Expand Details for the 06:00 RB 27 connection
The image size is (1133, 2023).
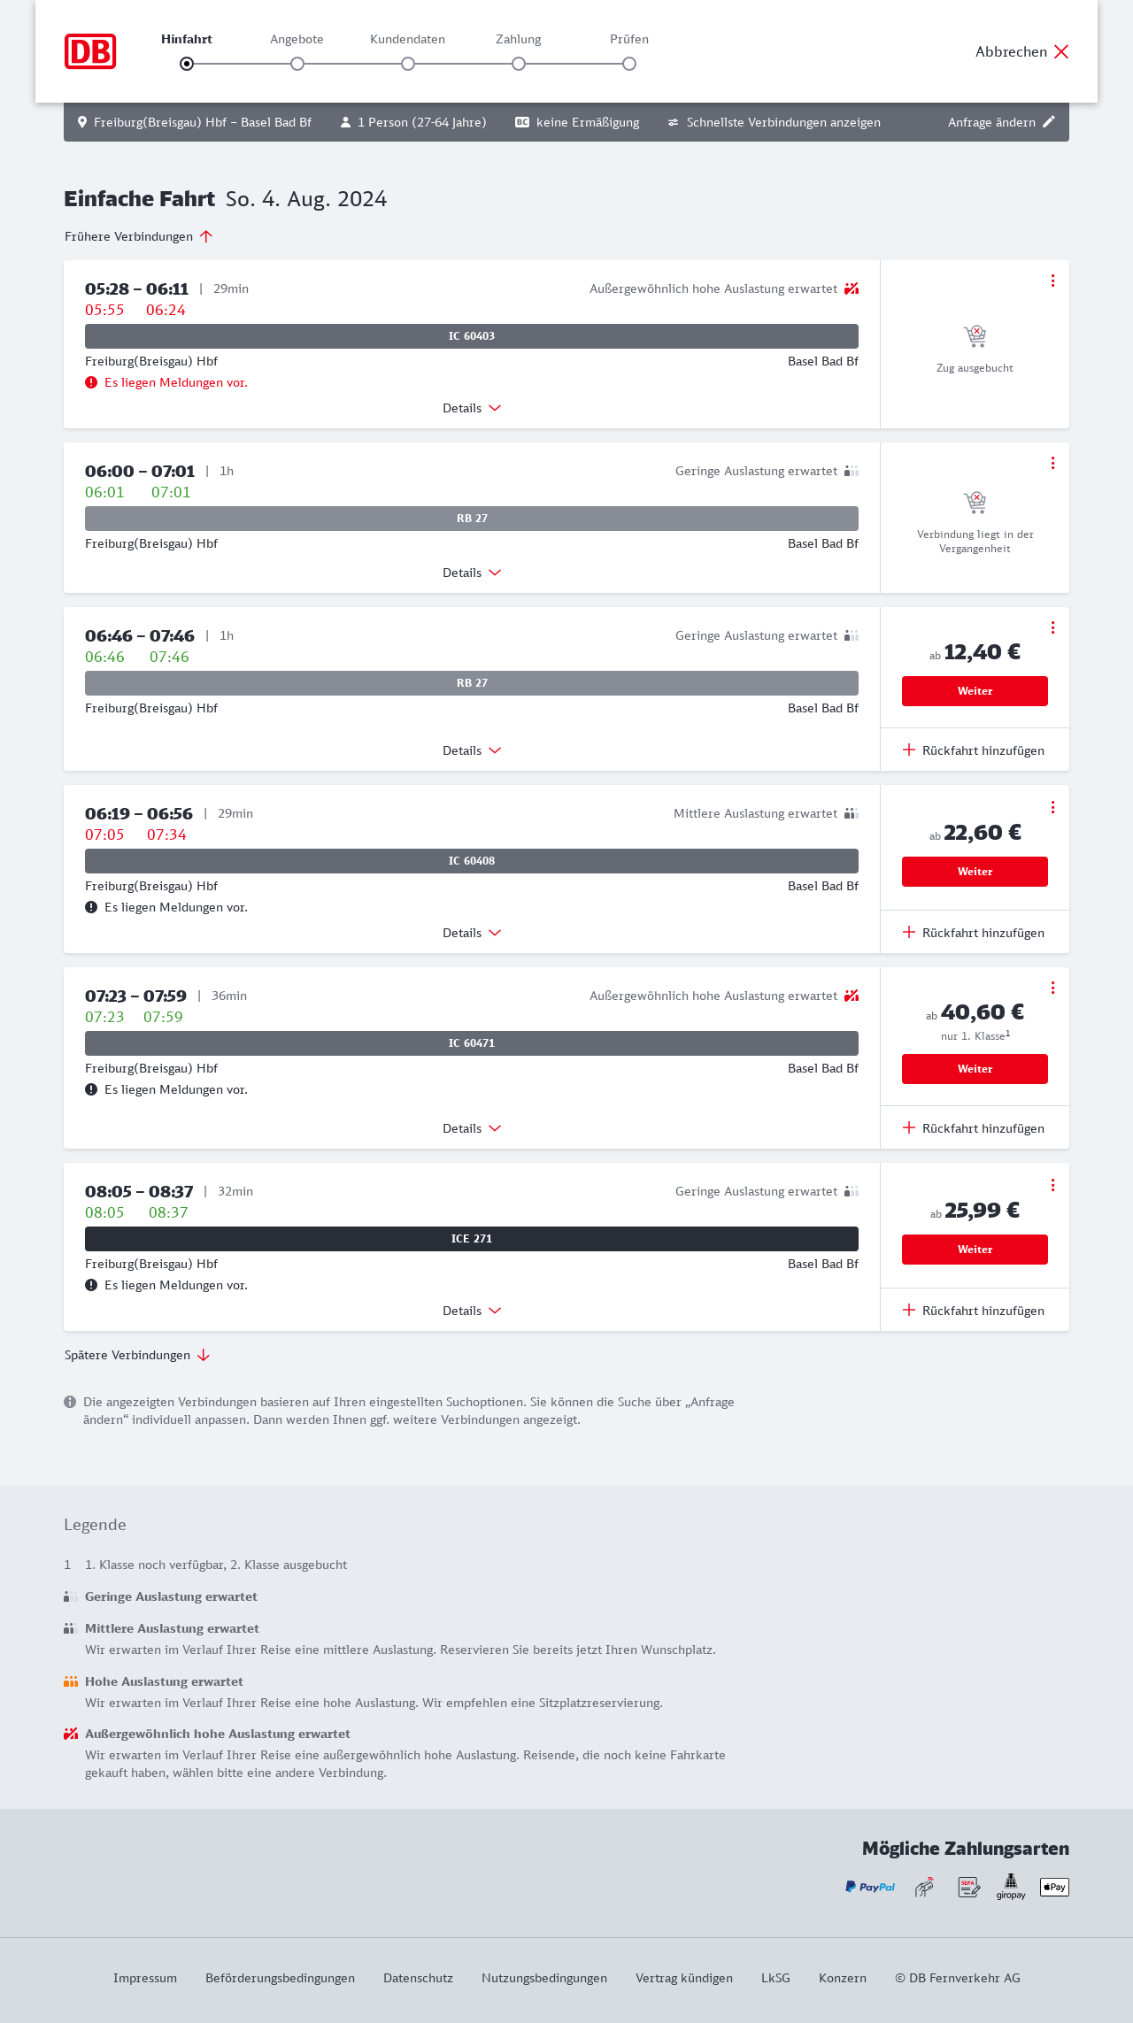coord(472,573)
